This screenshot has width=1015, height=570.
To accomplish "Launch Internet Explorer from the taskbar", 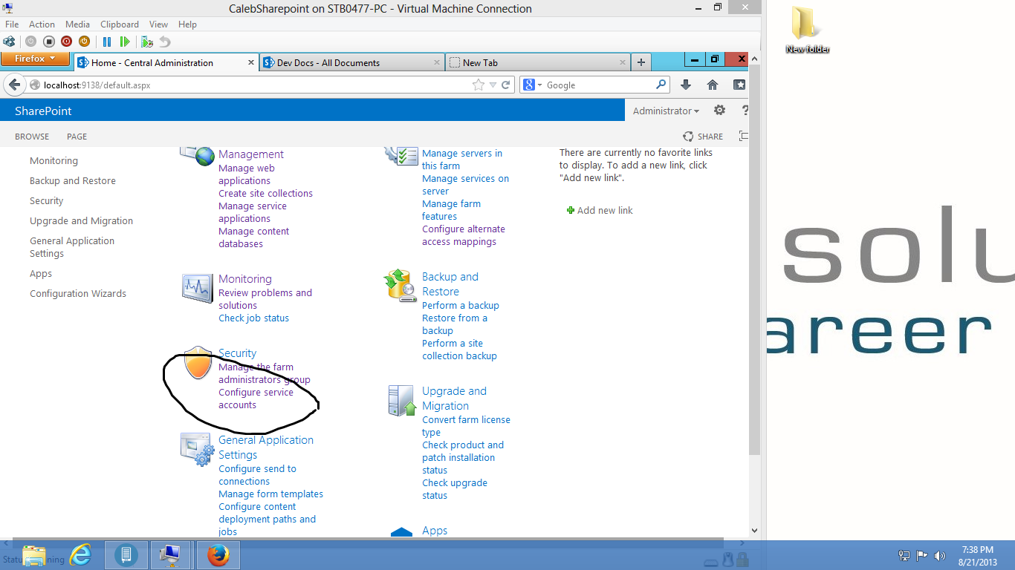I will pos(80,555).
